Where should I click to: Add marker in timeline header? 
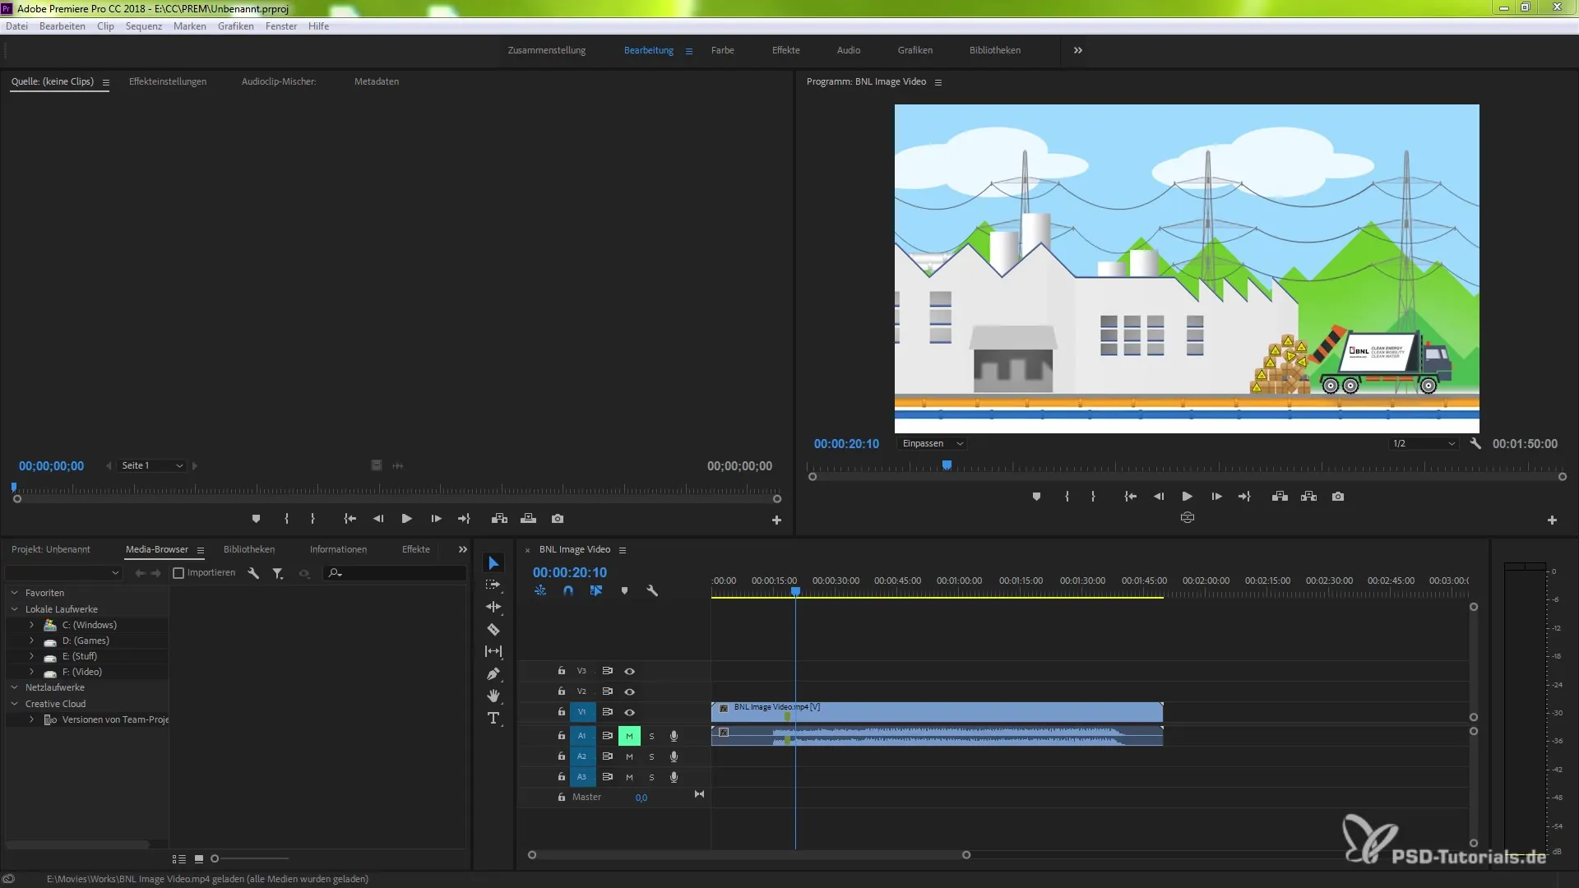tap(624, 590)
